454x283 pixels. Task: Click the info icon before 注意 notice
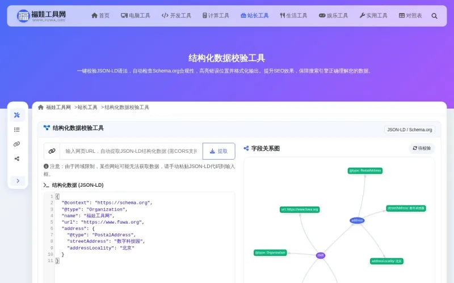pos(46,166)
